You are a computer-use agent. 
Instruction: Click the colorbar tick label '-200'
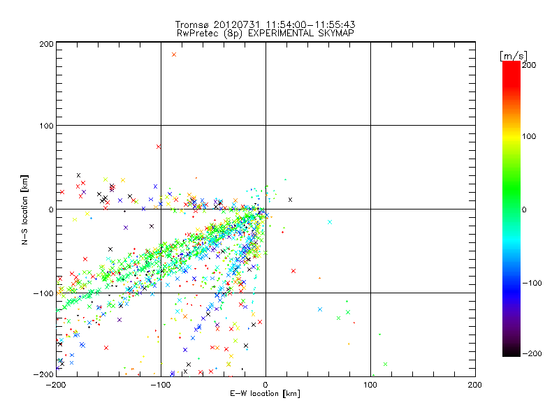coord(532,353)
